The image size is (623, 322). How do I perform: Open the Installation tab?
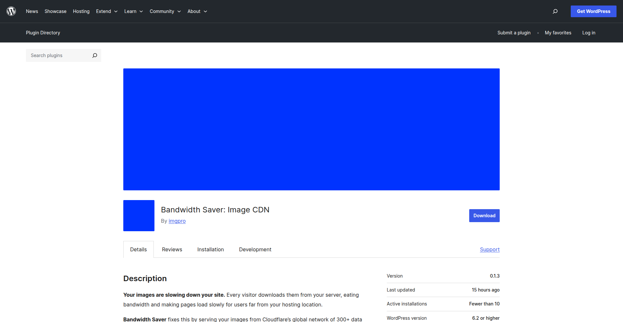[210, 249]
